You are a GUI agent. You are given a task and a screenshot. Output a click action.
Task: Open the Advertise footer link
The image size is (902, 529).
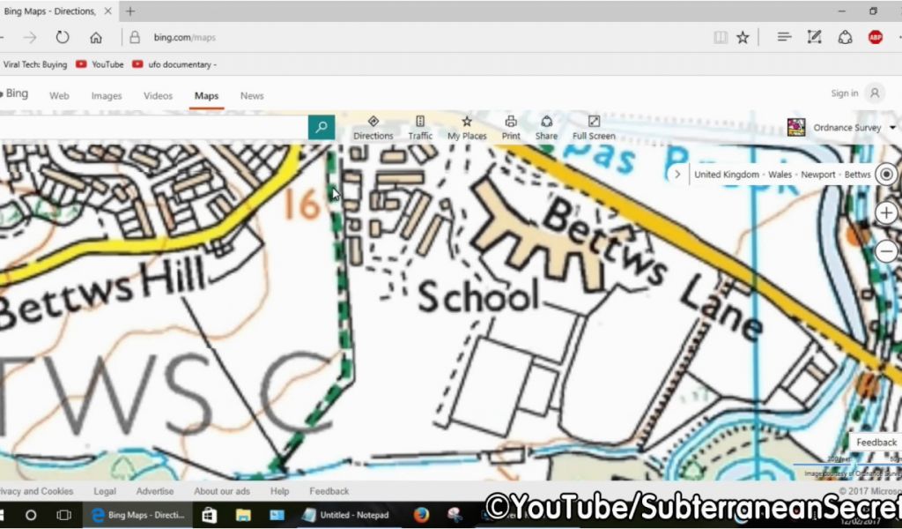point(155,492)
